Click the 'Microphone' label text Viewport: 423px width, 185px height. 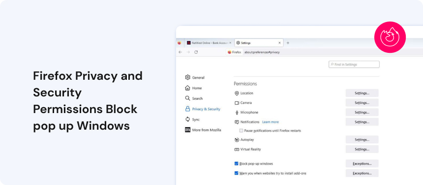coord(249,113)
